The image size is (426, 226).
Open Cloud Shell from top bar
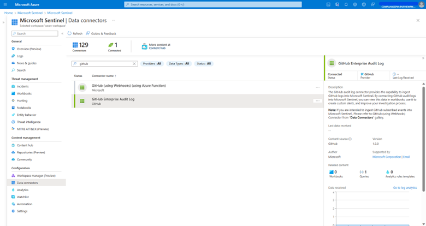pos(328,4)
